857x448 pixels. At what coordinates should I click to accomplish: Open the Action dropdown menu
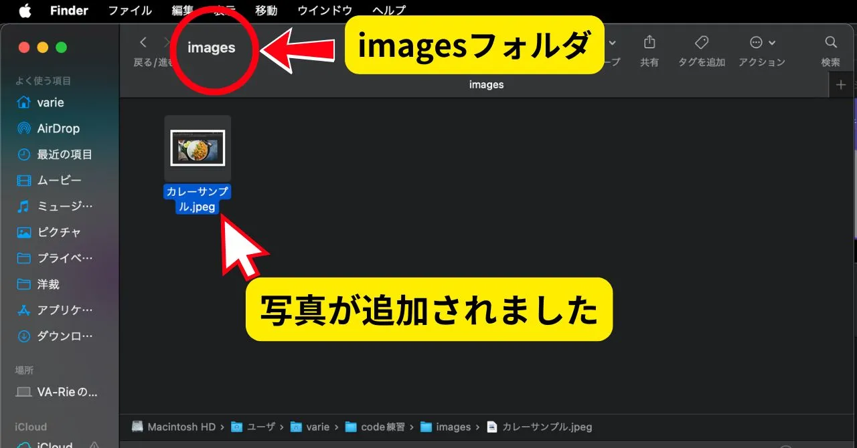pyautogui.click(x=761, y=43)
